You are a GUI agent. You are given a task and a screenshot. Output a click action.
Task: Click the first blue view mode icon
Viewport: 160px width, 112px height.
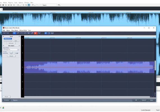coord(45,33)
